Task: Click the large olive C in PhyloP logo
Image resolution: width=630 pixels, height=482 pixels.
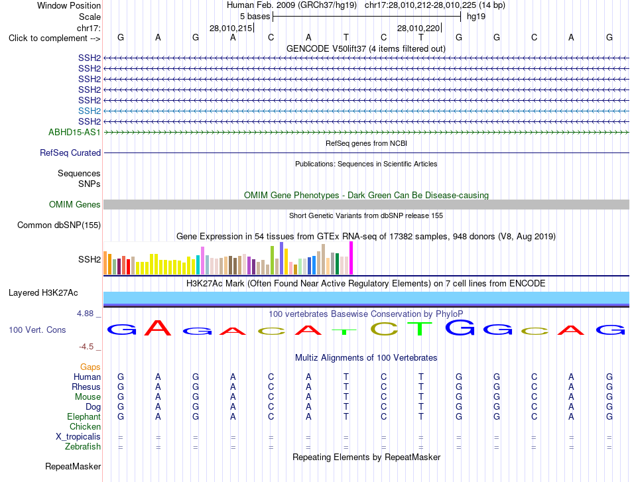Action: [x=384, y=329]
